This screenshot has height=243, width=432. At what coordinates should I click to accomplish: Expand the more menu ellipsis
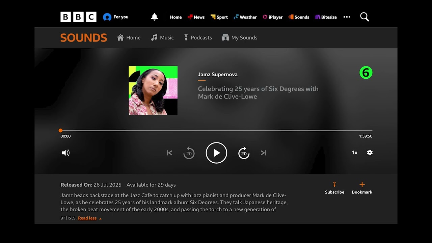pyautogui.click(x=347, y=17)
